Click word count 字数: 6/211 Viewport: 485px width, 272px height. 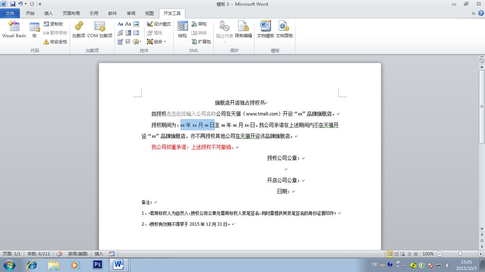[38, 254]
